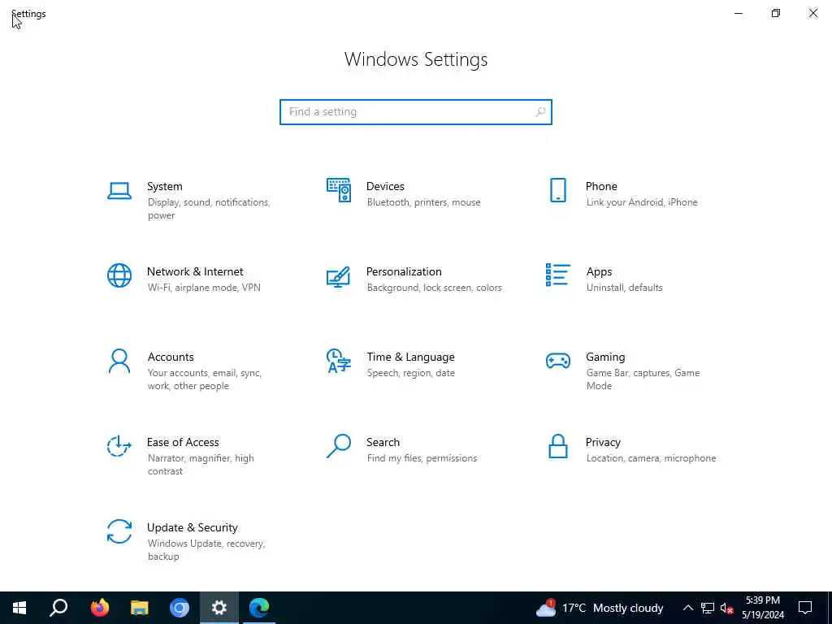This screenshot has height=624, width=832.
Task: Open the Time & Language label
Action: tap(410, 357)
